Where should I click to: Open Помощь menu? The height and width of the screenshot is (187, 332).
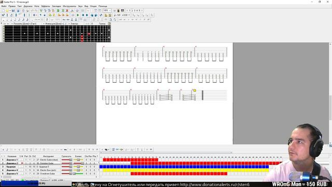(103, 6)
